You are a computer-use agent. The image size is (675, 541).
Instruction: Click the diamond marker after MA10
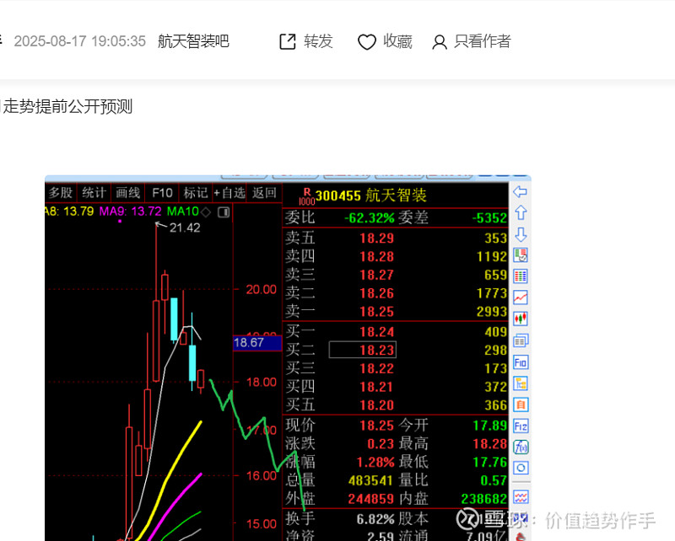click(206, 212)
